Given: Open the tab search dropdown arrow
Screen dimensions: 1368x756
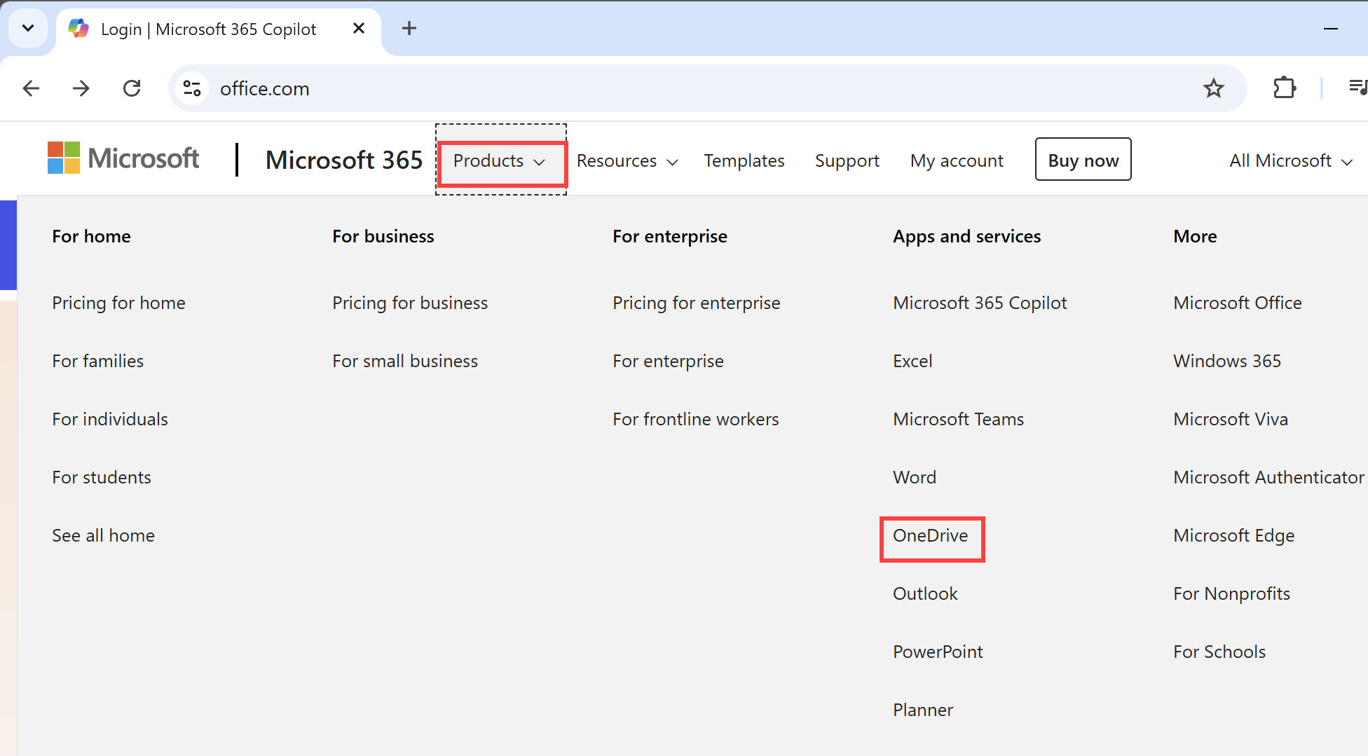Looking at the screenshot, I should 28,28.
